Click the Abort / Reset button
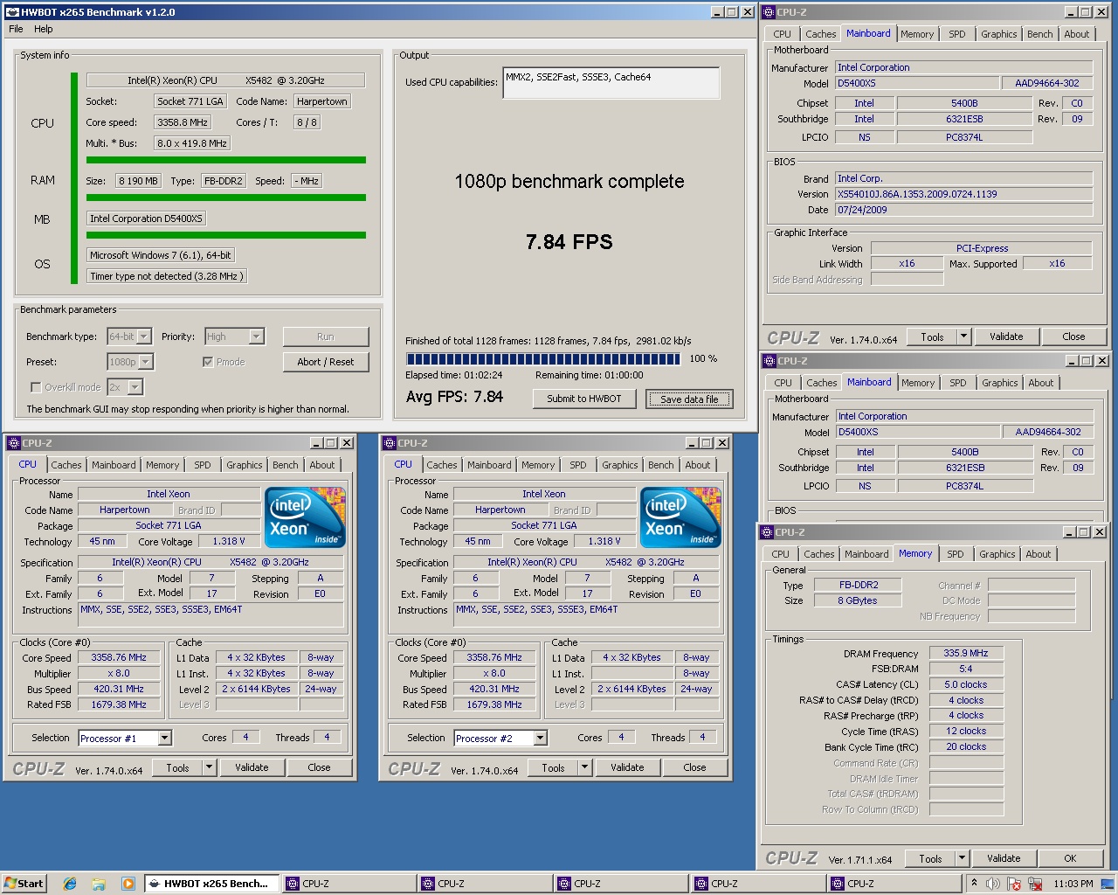This screenshot has width=1118, height=895. pyautogui.click(x=326, y=362)
